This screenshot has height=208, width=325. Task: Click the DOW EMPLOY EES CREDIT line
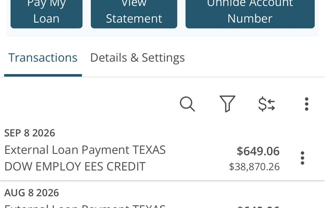click(75, 166)
